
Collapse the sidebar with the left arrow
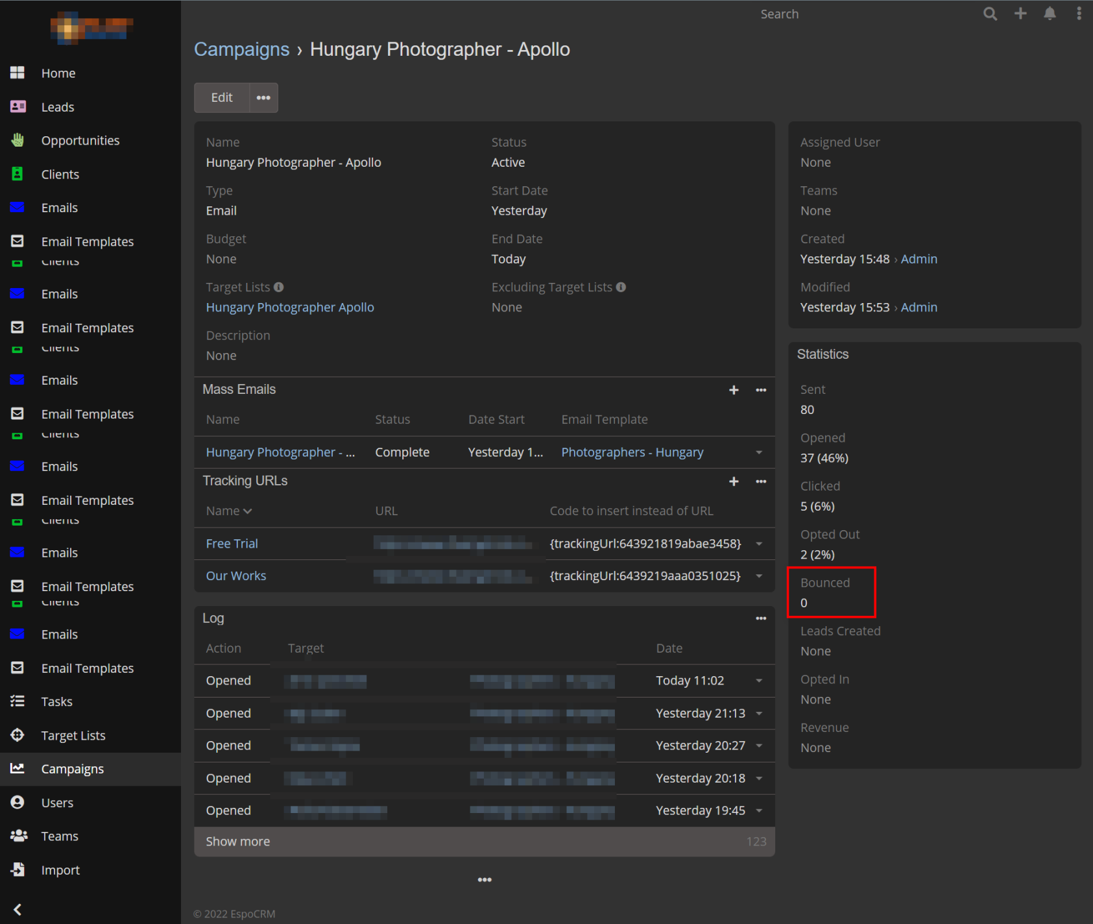tap(18, 909)
